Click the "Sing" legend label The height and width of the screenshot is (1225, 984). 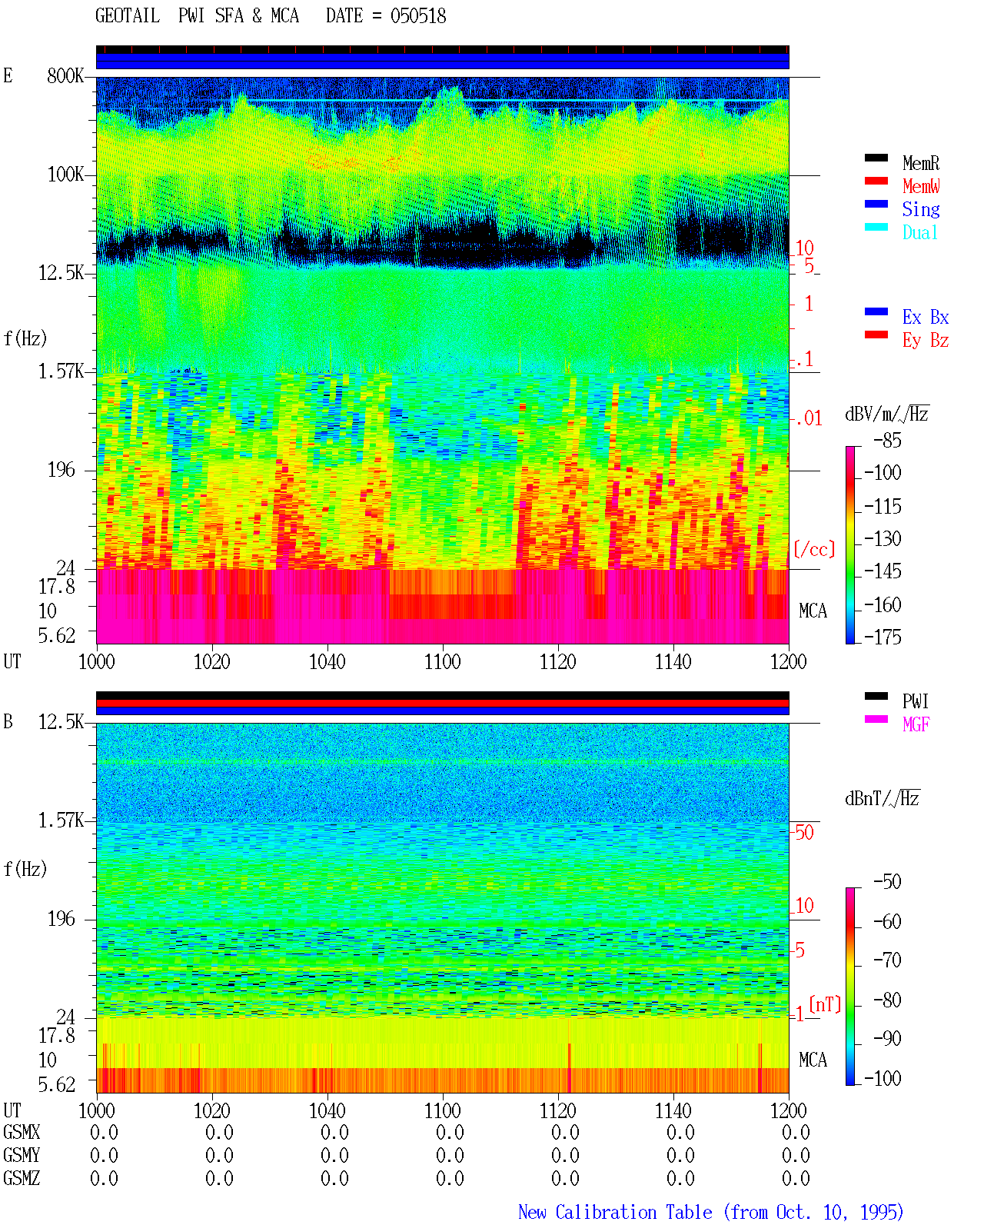click(921, 209)
